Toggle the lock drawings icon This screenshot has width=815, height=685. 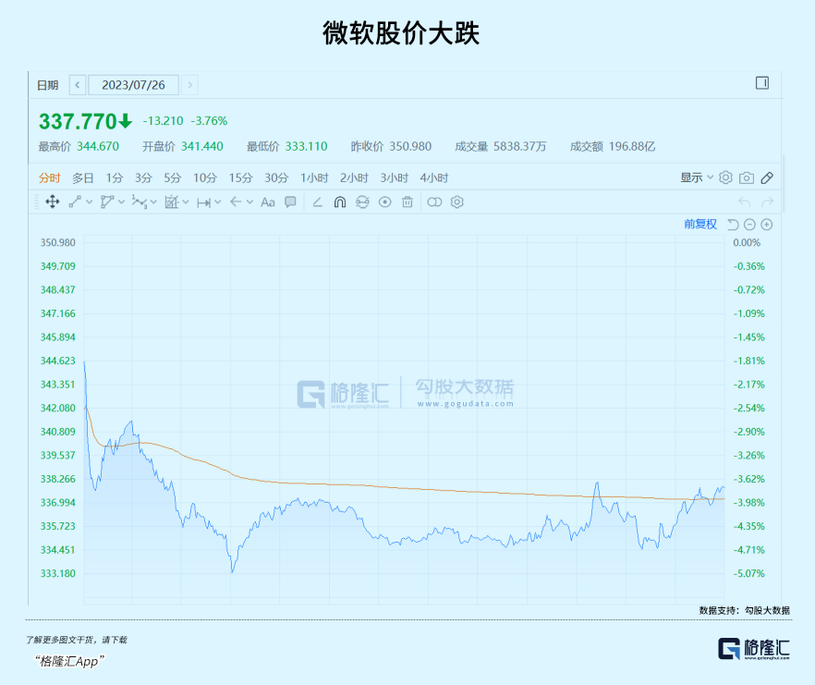362,202
